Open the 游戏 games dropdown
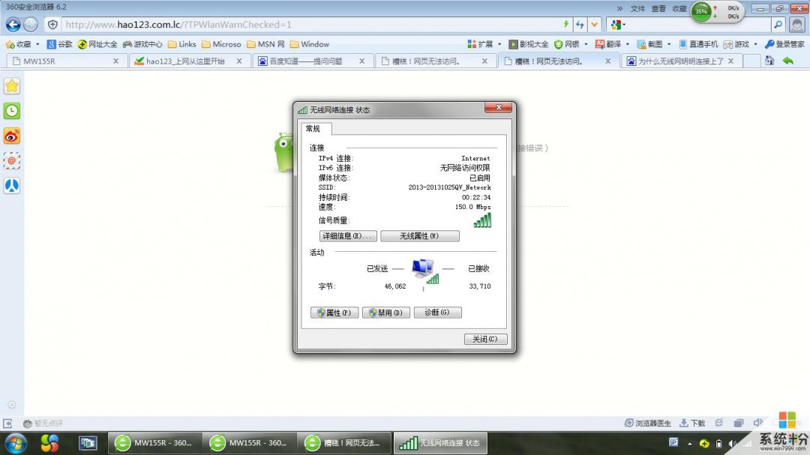The image size is (810, 455). pos(741,44)
